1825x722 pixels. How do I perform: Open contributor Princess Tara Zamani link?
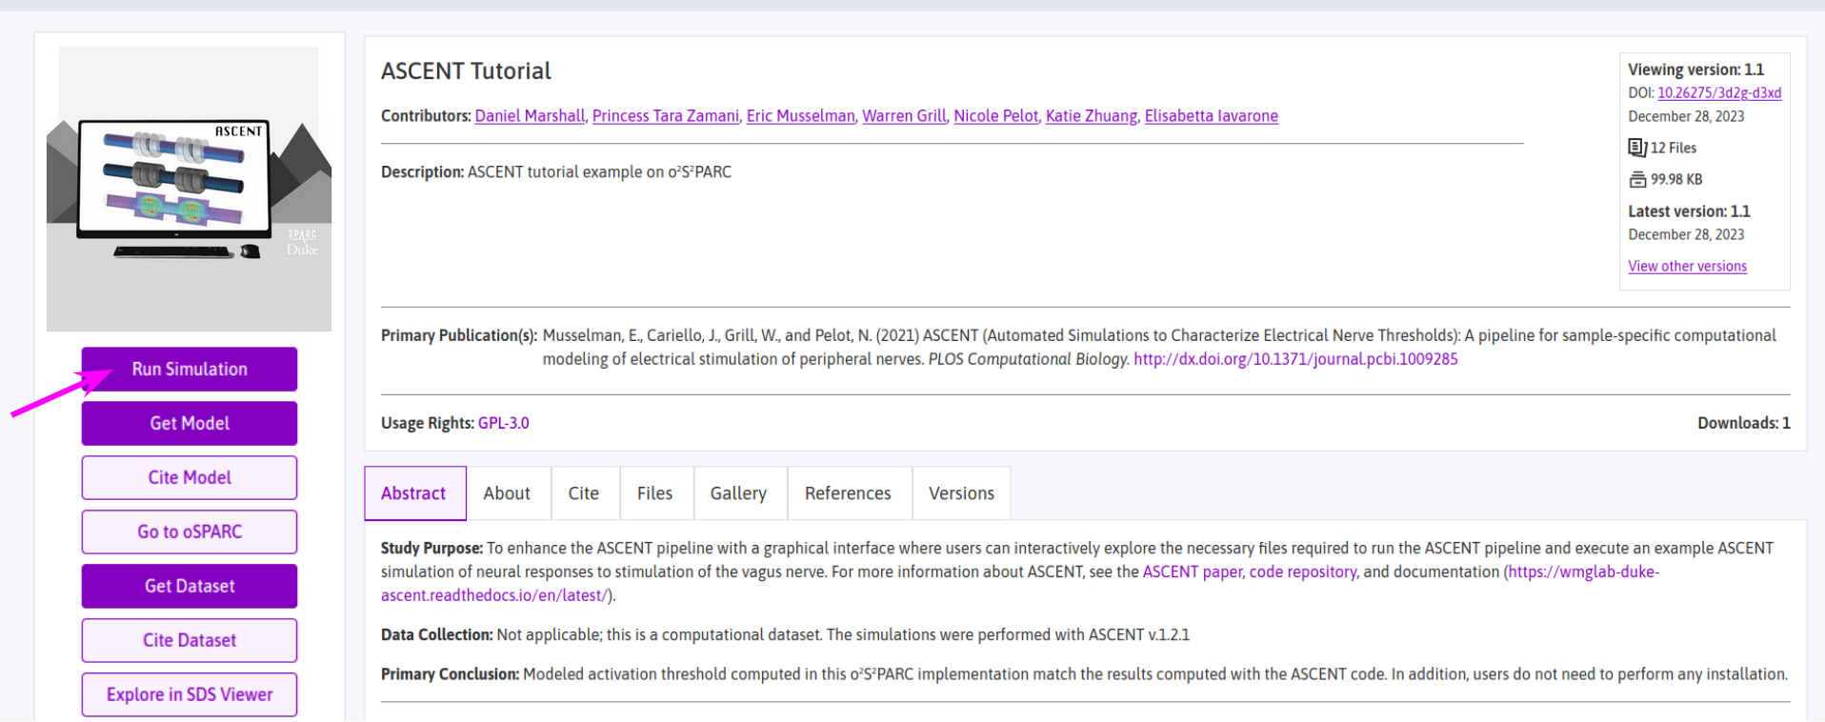tap(666, 116)
